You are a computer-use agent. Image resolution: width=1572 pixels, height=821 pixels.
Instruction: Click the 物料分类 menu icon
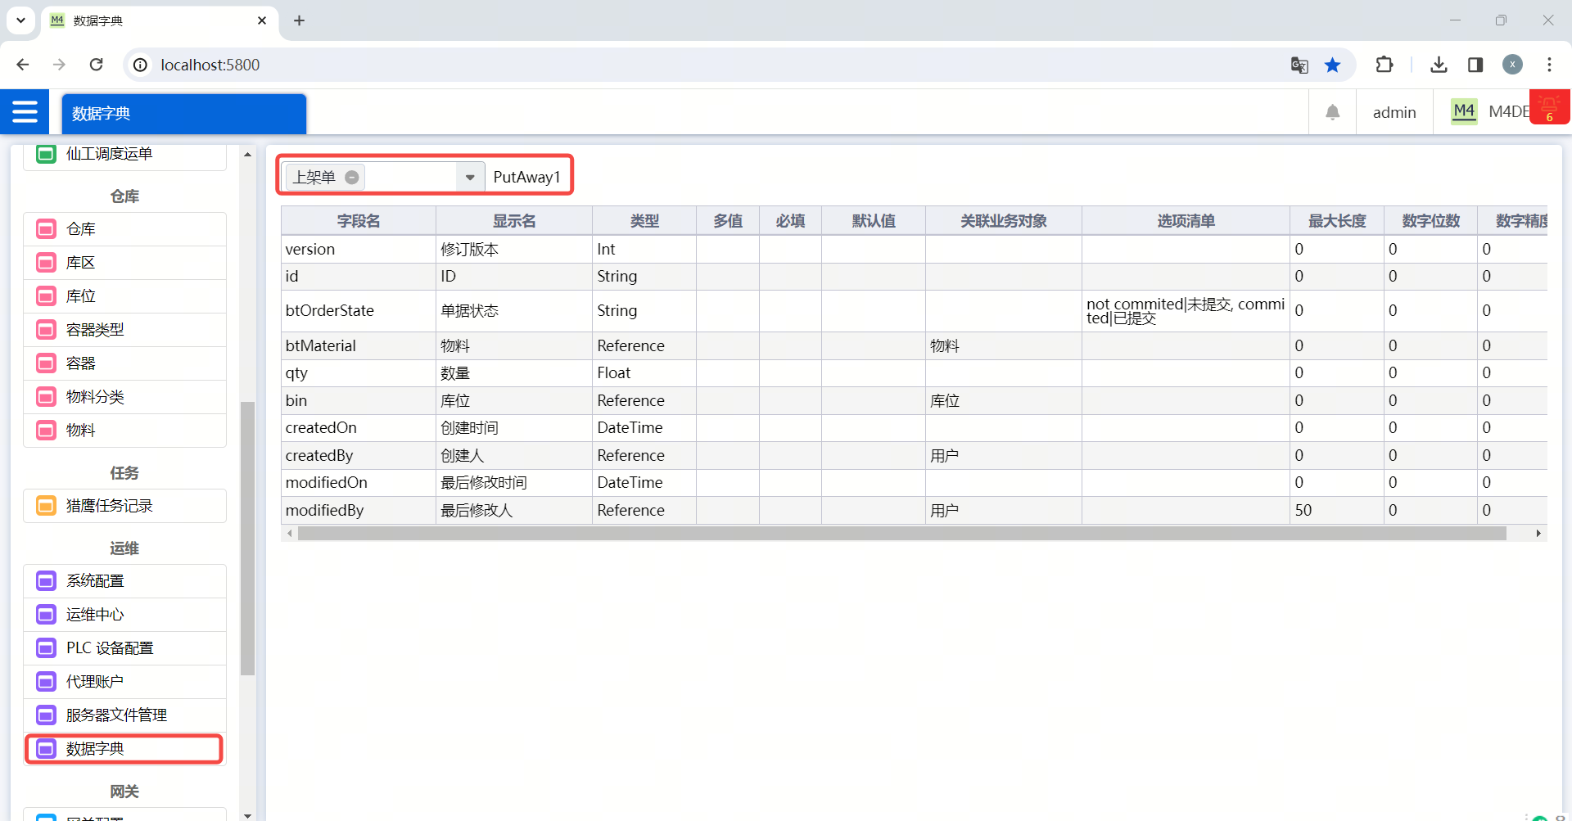(x=47, y=397)
